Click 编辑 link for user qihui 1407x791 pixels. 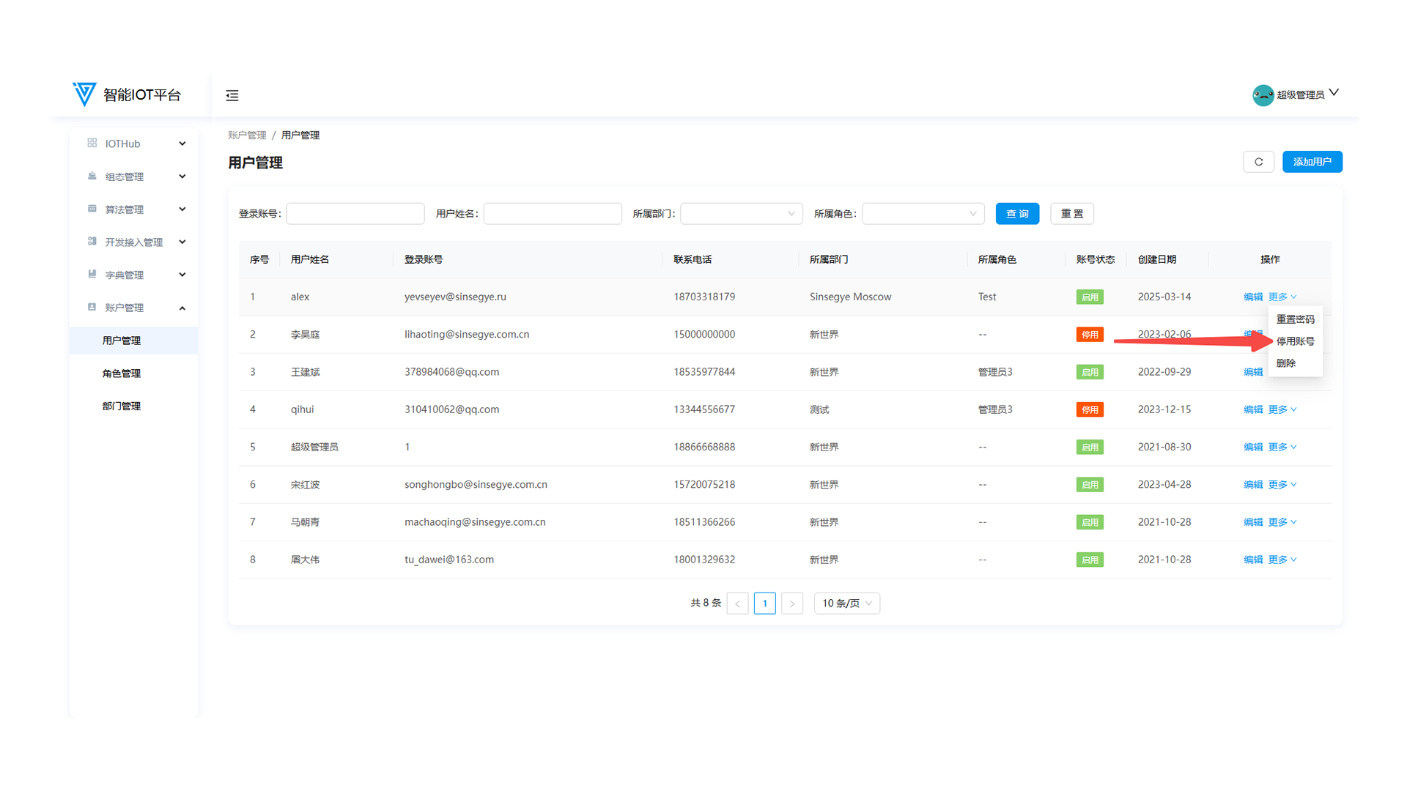tap(1252, 409)
